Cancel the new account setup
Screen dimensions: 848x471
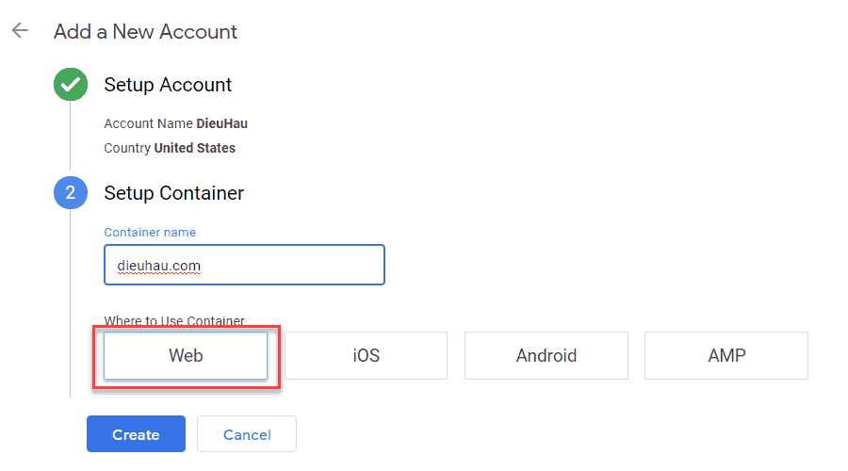(x=247, y=434)
